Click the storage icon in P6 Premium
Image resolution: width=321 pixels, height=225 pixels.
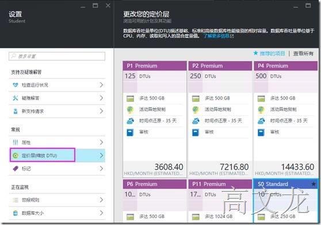click(x=130, y=217)
